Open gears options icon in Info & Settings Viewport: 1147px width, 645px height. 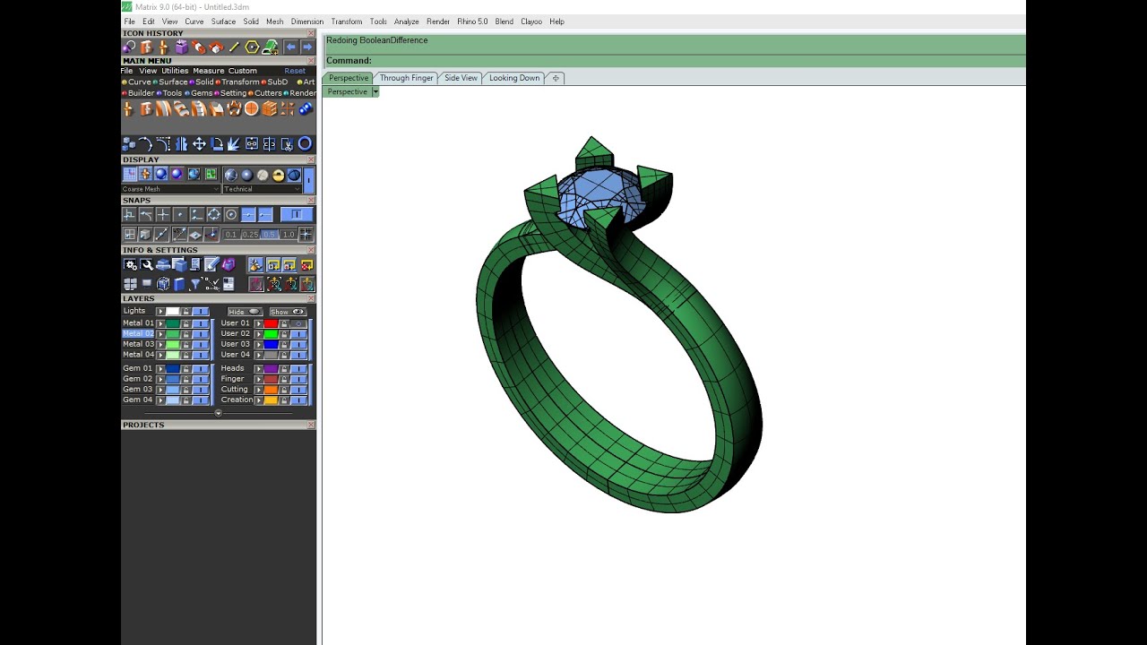coord(131,264)
